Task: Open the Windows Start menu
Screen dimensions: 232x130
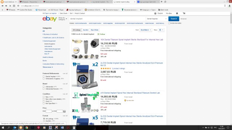Action: coord(3,127)
